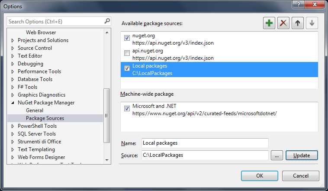Select the SQL Server Tools category
This screenshot has height=191, width=328.
37,134
